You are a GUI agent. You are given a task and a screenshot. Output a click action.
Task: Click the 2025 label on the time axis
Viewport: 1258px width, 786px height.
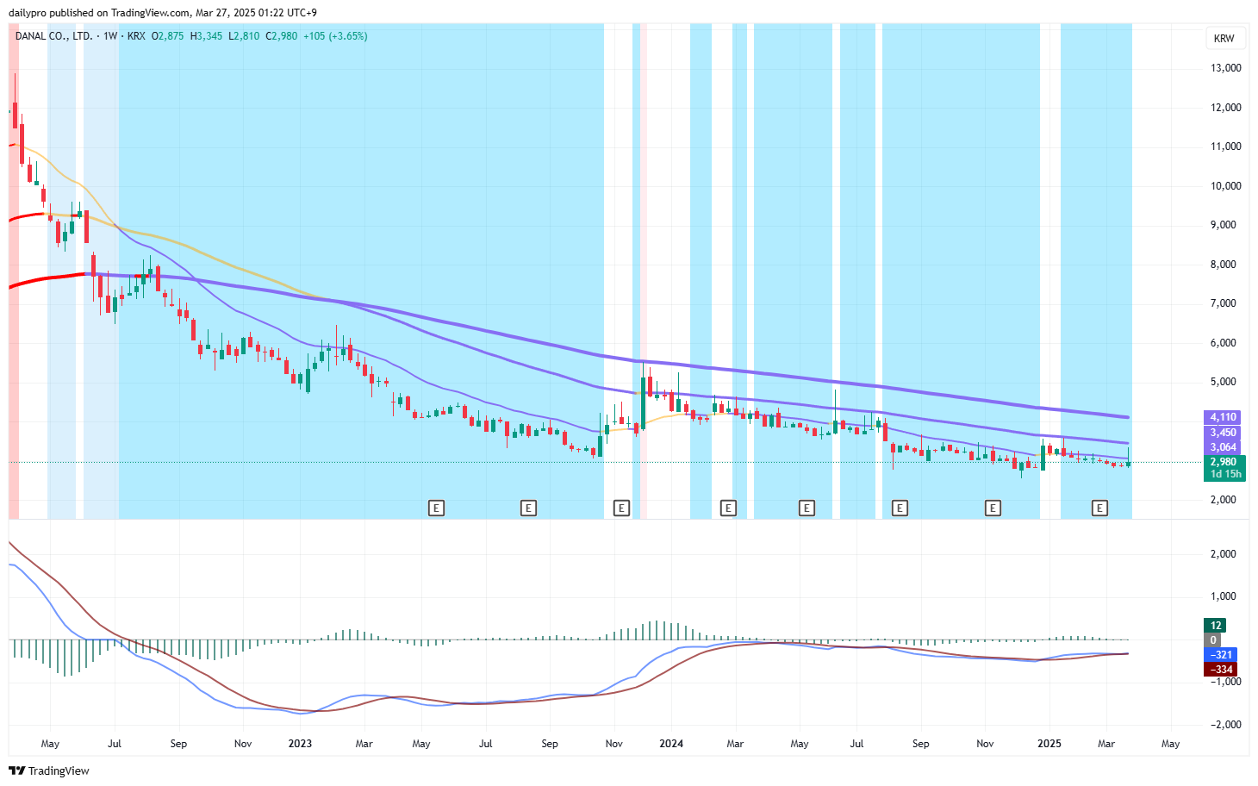[x=1049, y=744]
